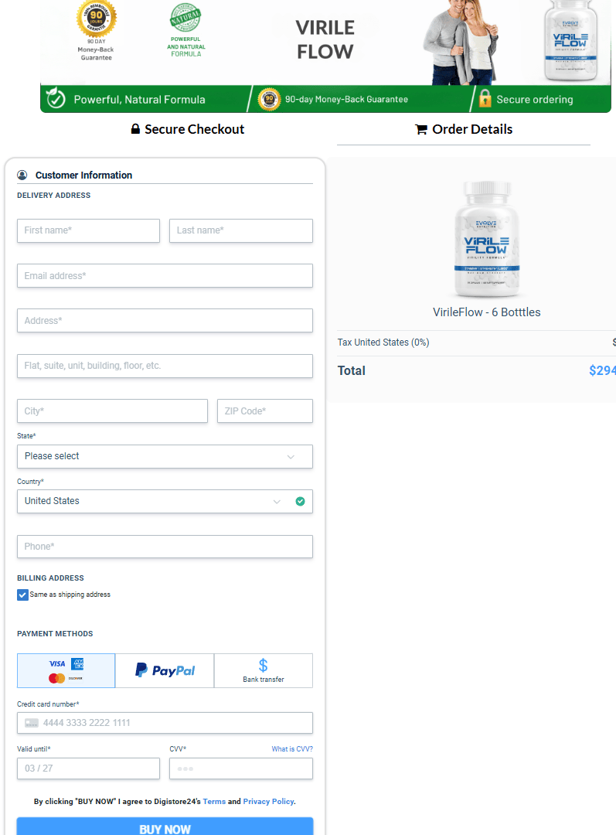Click the lock icon next to Secure Checkout
This screenshot has width=616, height=835.
point(136,129)
